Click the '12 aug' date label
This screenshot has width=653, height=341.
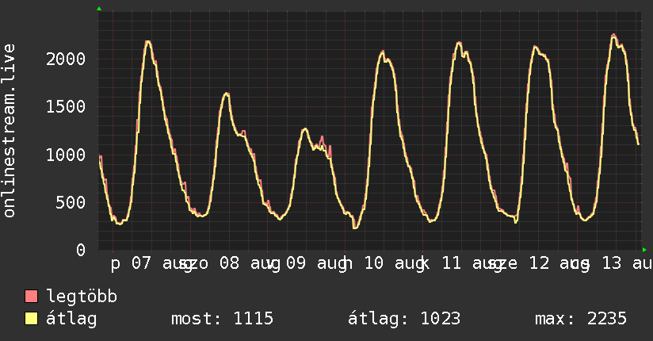pyautogui.click(x=559, y=264)
